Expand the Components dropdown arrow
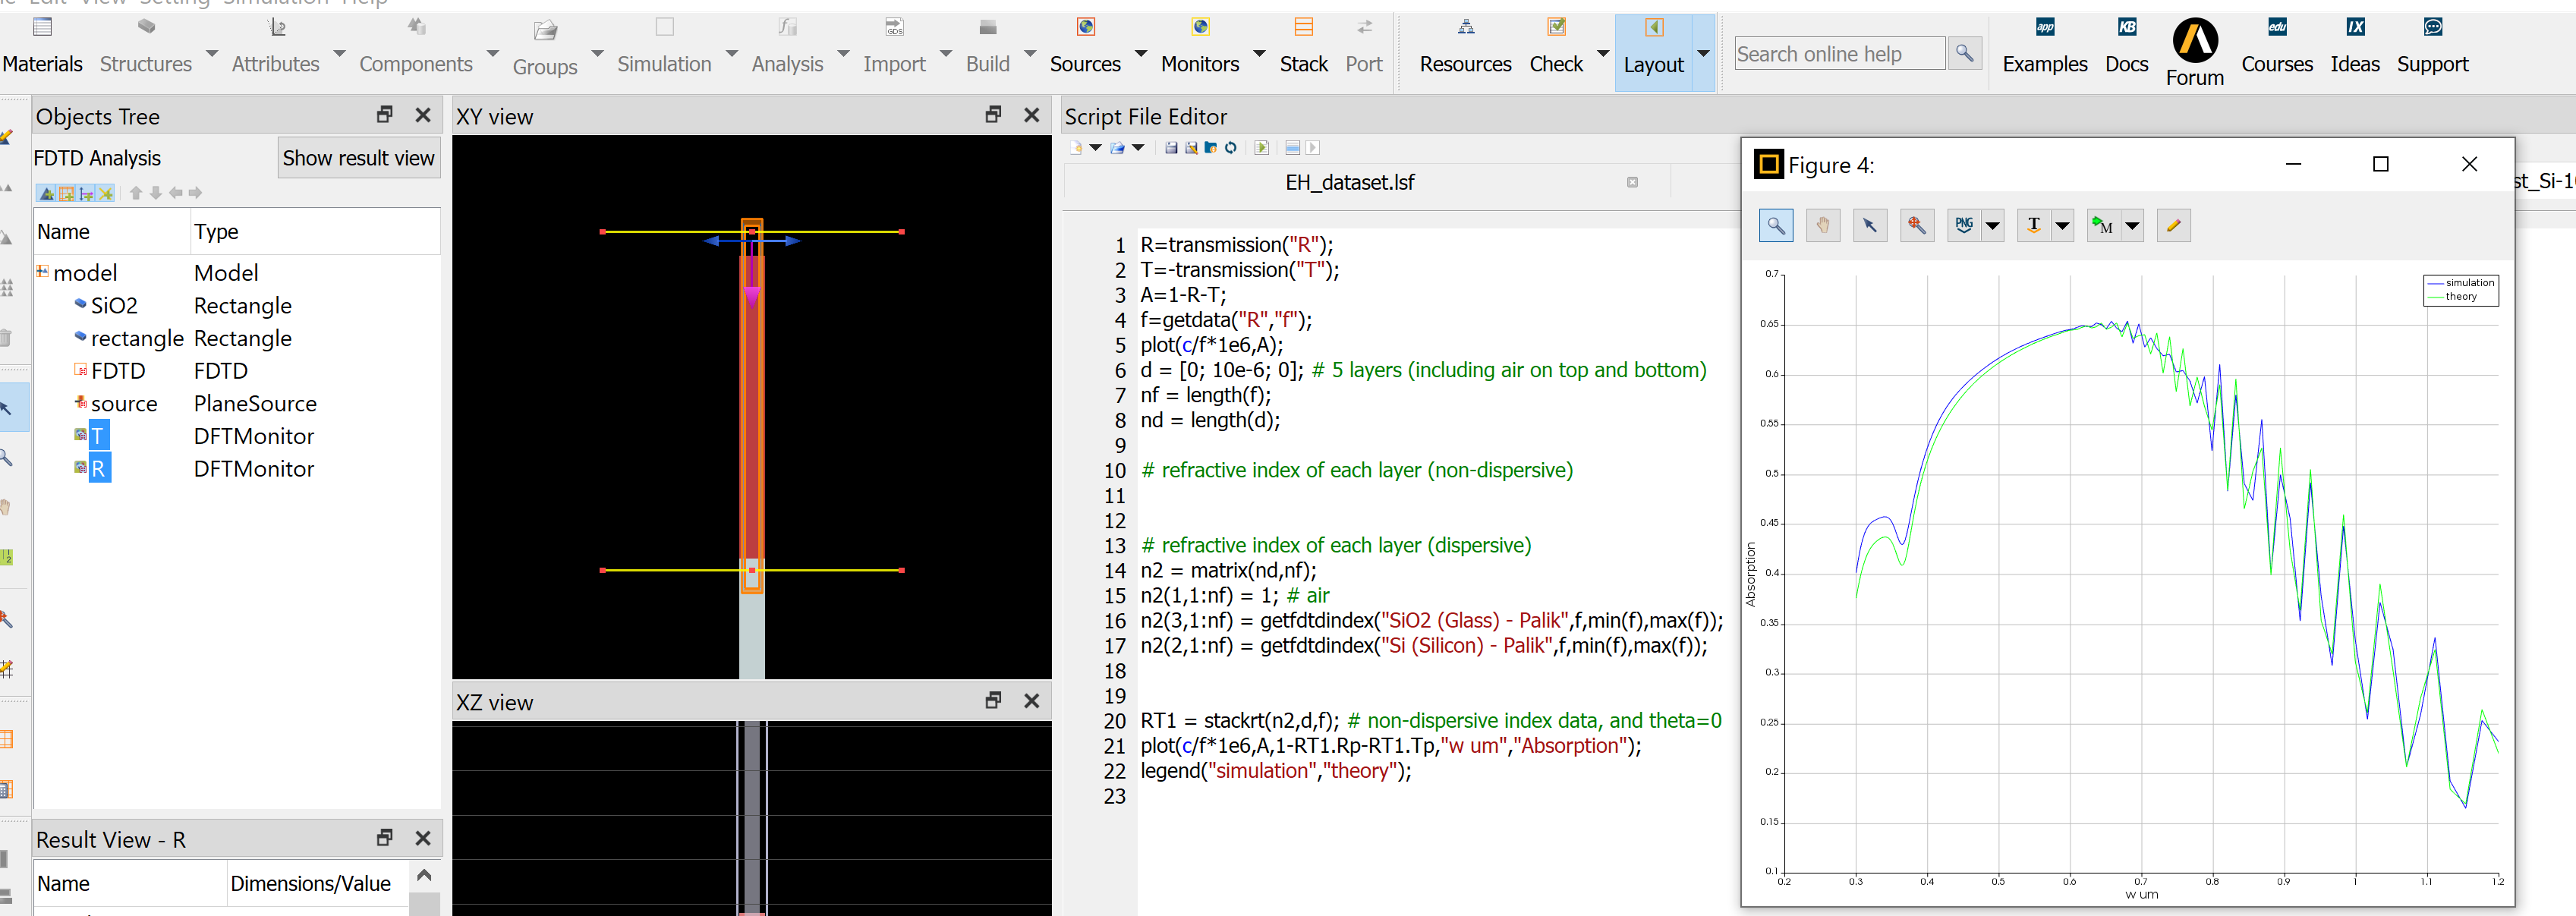This screenshot has height=916, width=2576. tap(492, 52)
